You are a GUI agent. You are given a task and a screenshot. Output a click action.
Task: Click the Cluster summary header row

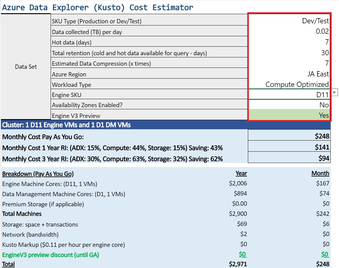(x=166, y=125)
